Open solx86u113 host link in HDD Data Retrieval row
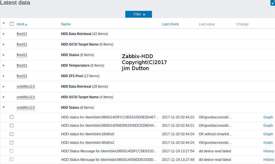275x164 pixels. tap(26, 87)
